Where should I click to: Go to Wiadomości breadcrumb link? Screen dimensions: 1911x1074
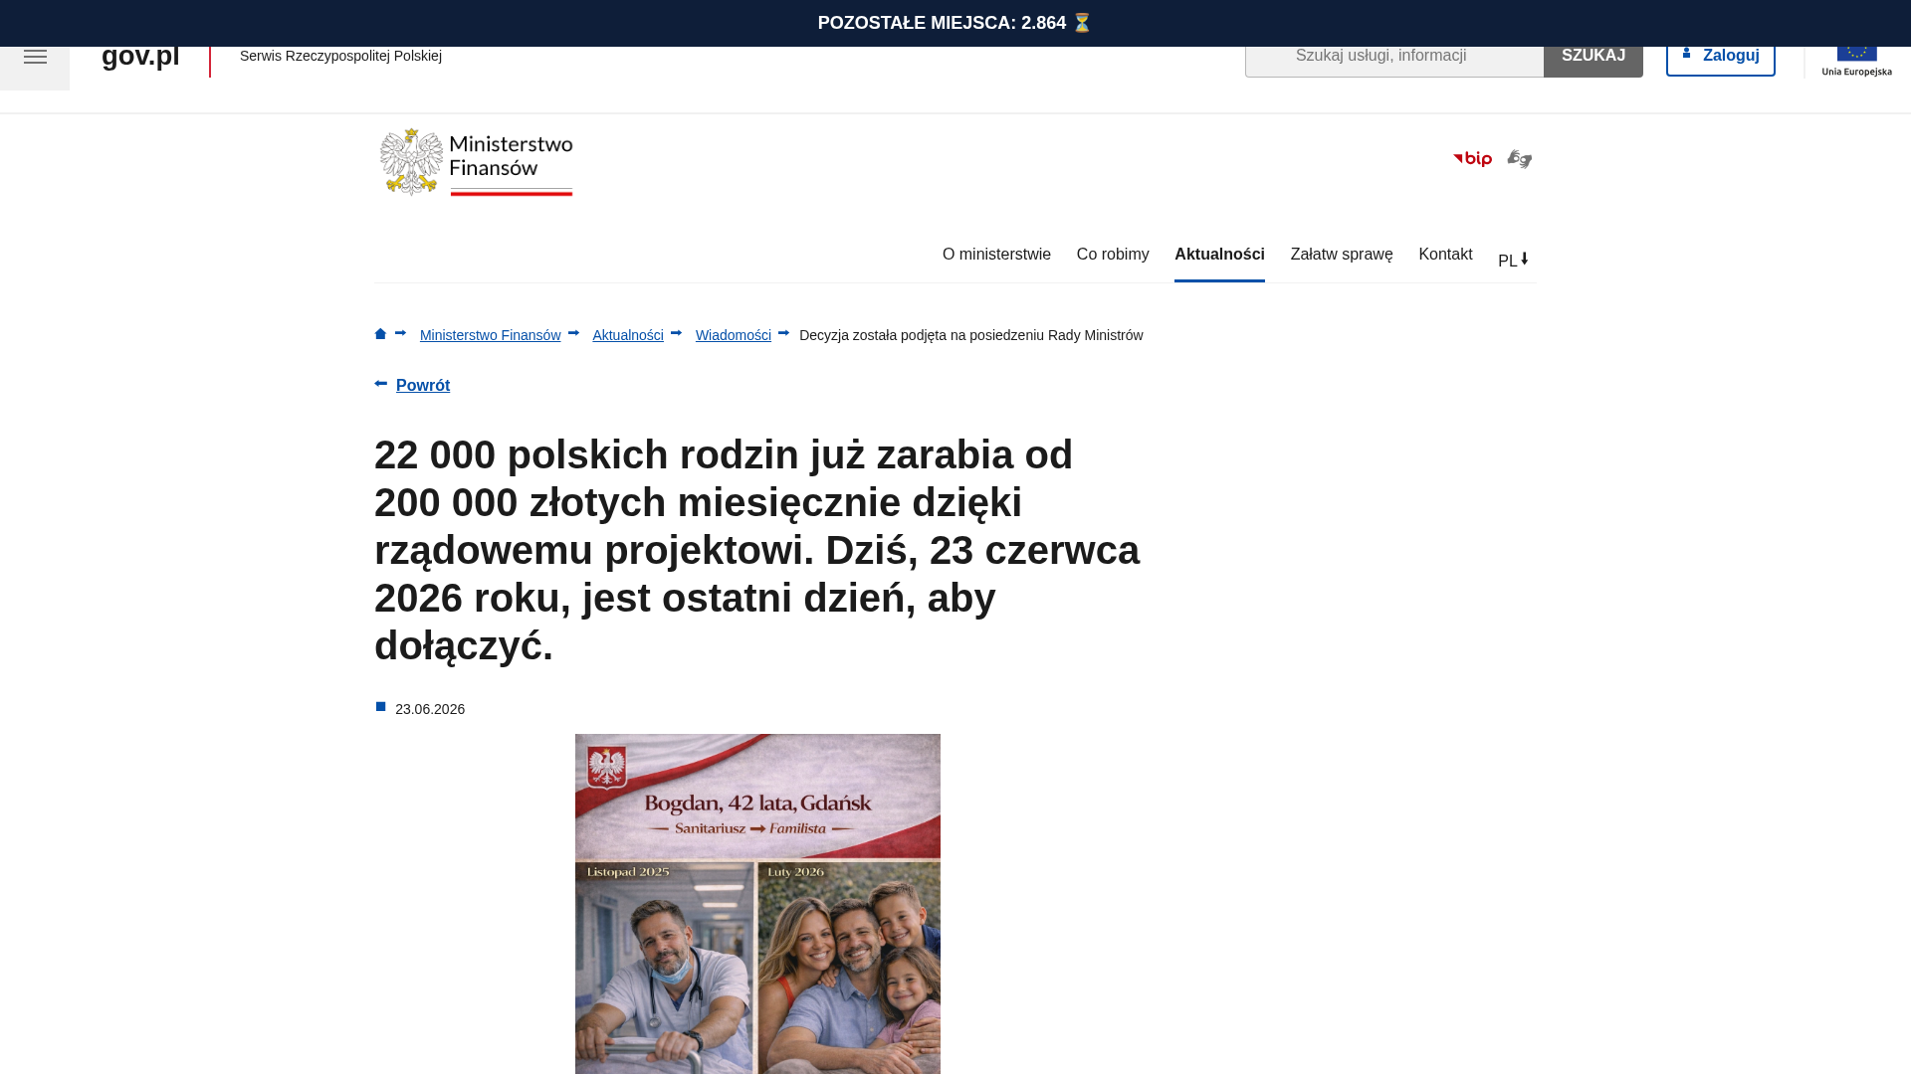click(734, 336)
